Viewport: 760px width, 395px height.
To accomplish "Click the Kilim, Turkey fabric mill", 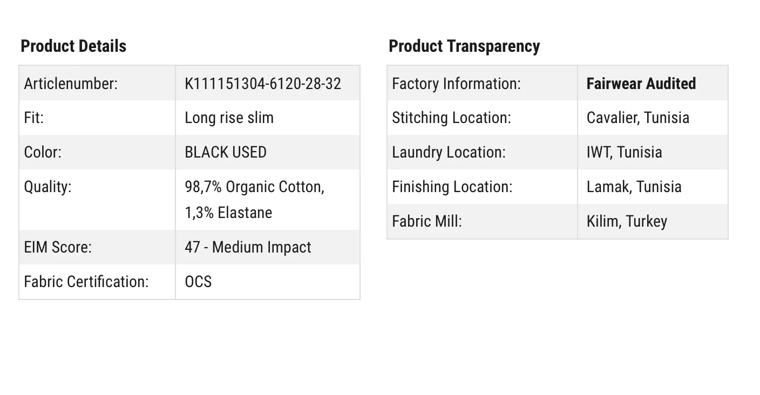I will [x=627, y=221].
